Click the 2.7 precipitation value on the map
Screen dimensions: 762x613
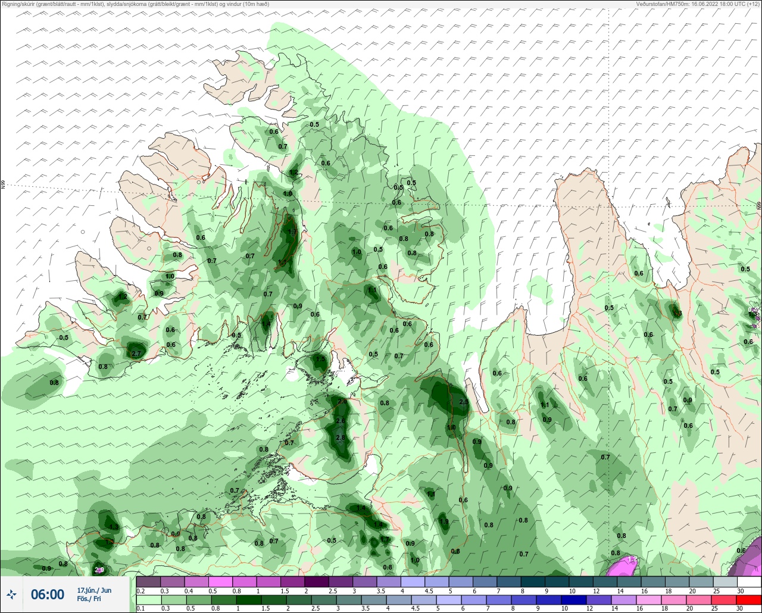point(136,354)
